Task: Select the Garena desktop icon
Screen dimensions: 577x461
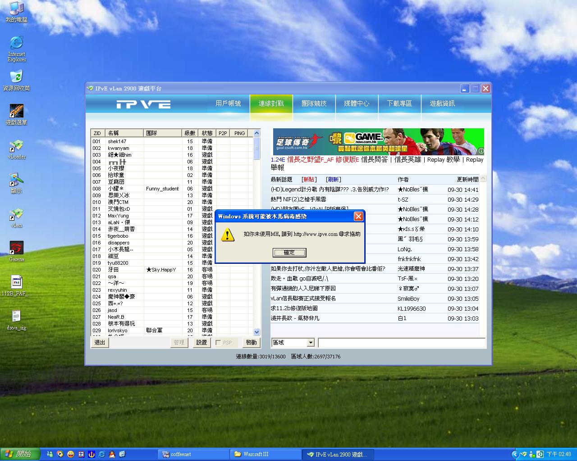Action: [17, 251]
